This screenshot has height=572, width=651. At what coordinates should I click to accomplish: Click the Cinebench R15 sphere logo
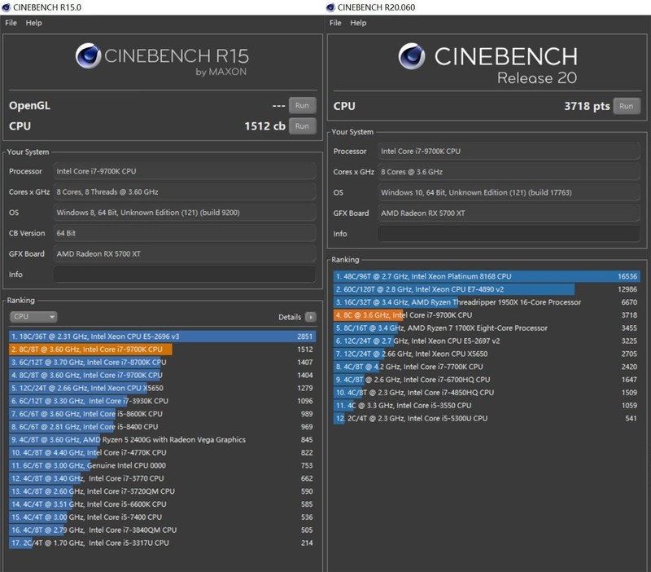tap(88, 56)
